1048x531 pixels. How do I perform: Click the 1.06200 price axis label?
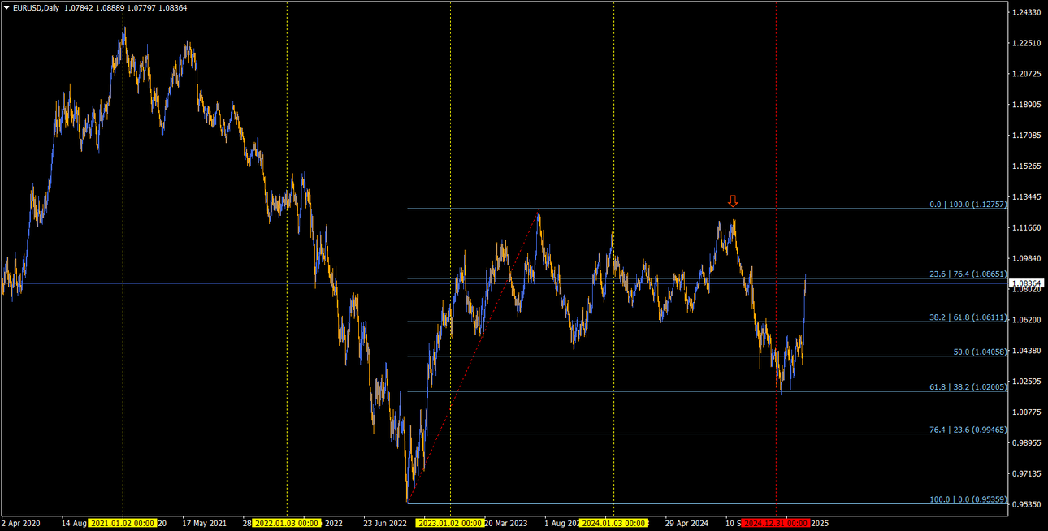point(1027,320)
